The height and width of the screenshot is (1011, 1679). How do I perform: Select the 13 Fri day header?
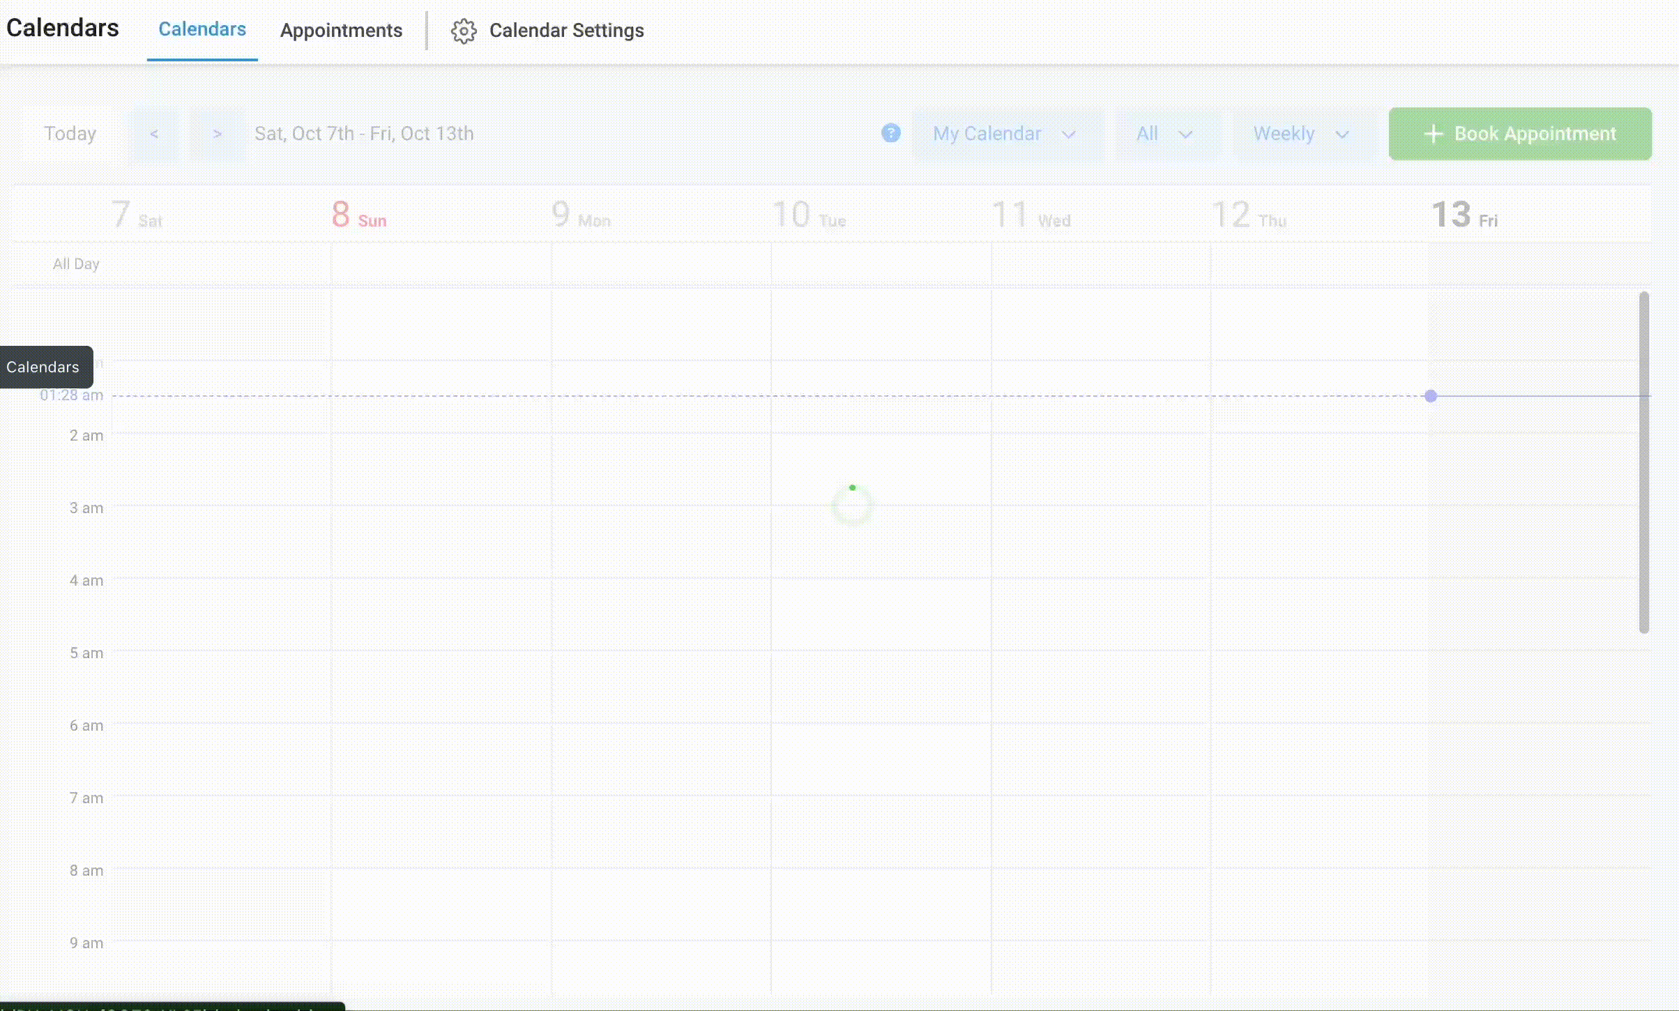coord(1464,215)
